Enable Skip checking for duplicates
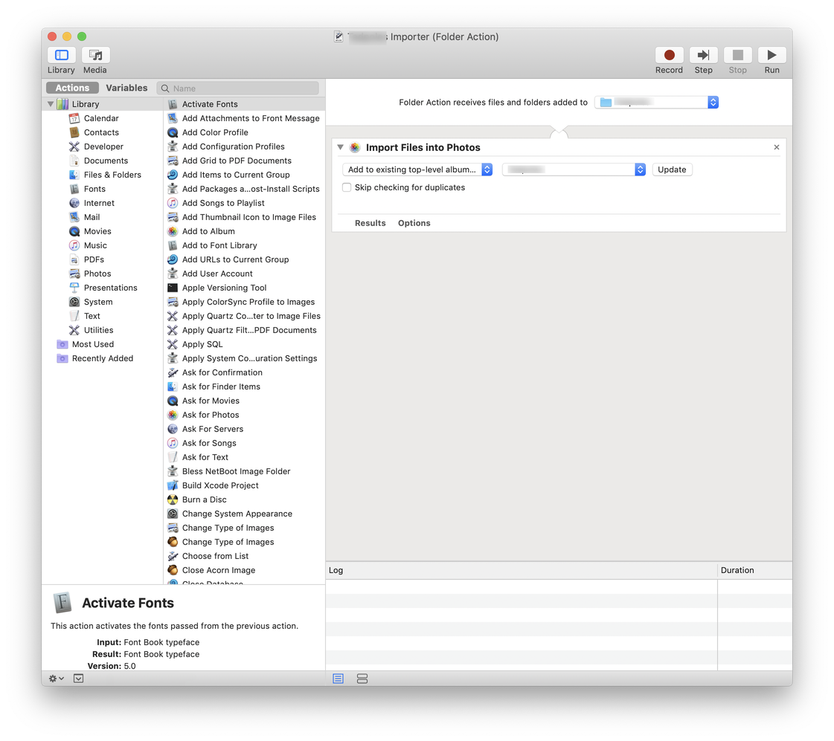This screenshot has width=834, height=741. point(347,187)
